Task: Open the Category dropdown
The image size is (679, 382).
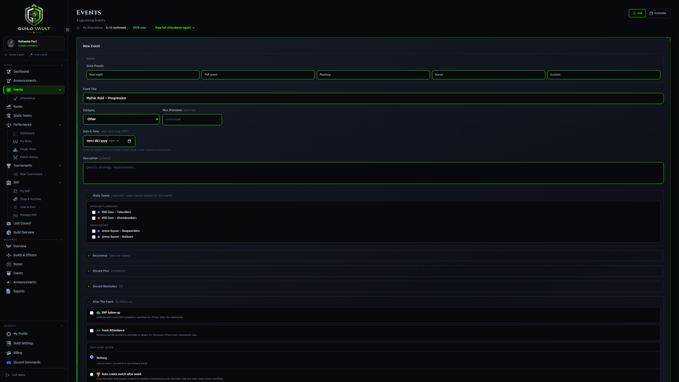Action: 121,119
